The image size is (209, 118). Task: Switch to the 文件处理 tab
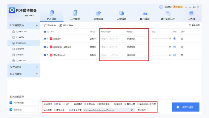pyautogui.click(x=75, y=15)
